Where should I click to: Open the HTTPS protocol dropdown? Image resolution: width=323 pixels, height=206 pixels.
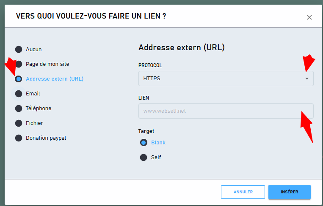pos(226,79)
